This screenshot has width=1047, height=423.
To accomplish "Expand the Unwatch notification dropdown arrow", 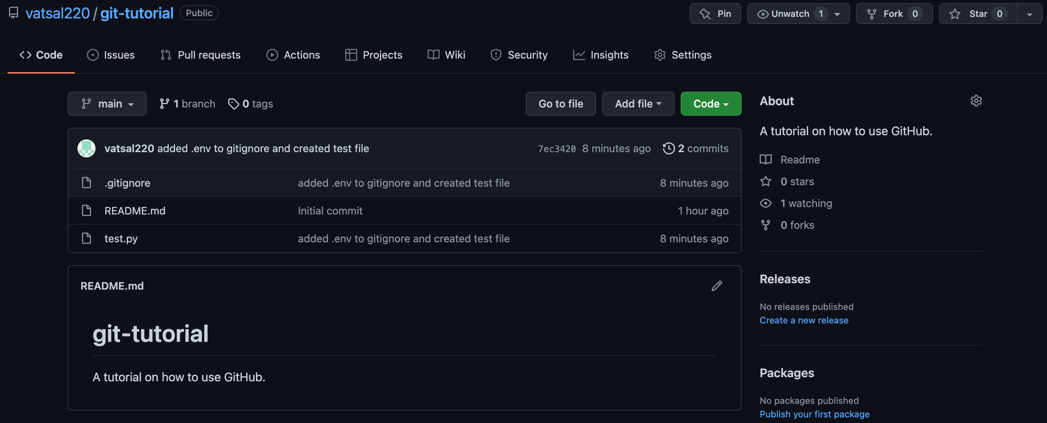I will click(837, 14).
